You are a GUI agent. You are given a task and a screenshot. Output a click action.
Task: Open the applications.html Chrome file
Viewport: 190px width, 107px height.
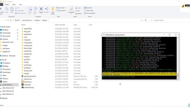30,76
